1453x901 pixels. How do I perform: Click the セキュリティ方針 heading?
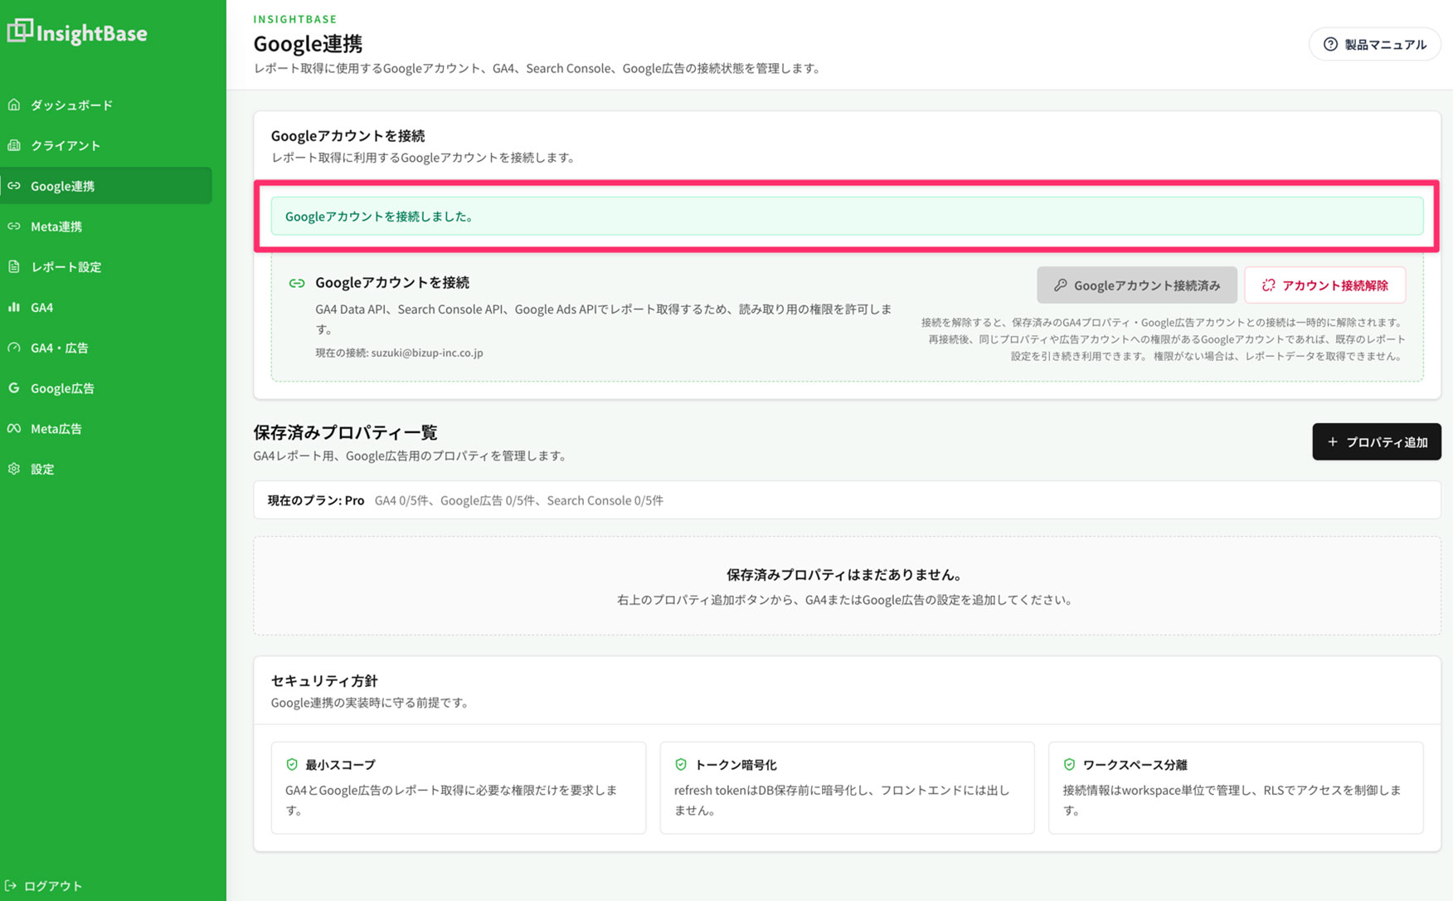click(324, 680)
